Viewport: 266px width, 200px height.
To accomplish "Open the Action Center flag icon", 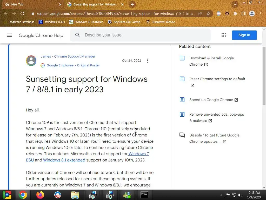I will point(228,195).
